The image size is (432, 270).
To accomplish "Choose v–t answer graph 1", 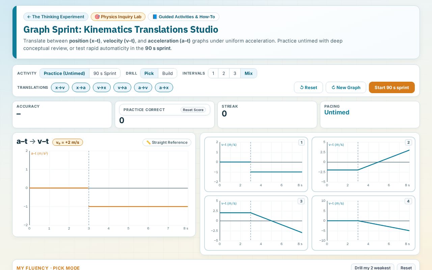I will [x=256, y=164].
